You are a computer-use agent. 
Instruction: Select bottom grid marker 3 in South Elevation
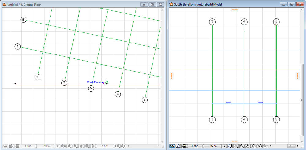tap(212, 119)
